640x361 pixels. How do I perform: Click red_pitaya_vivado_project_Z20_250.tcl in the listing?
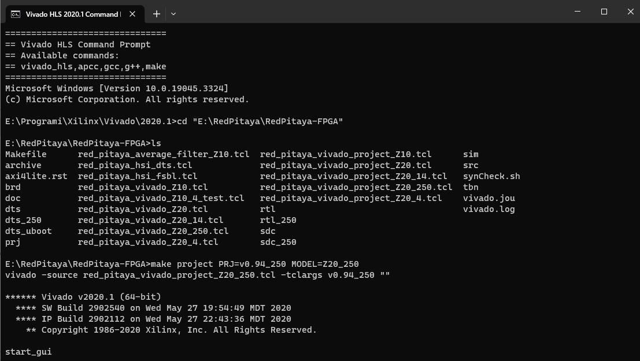tap(356, 188)
